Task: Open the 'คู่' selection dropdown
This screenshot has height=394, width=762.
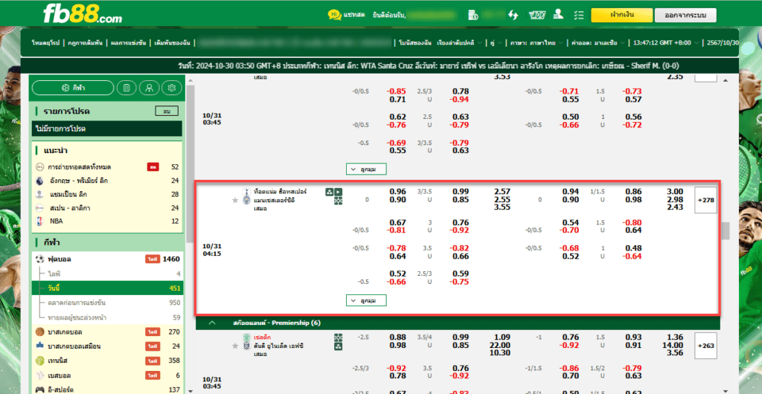Action: (x=495, y=42)
